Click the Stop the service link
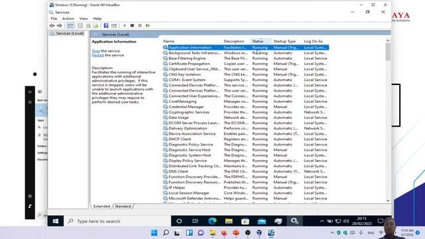Viewport: 425px width, 239px height. click(x=96, y=51)
